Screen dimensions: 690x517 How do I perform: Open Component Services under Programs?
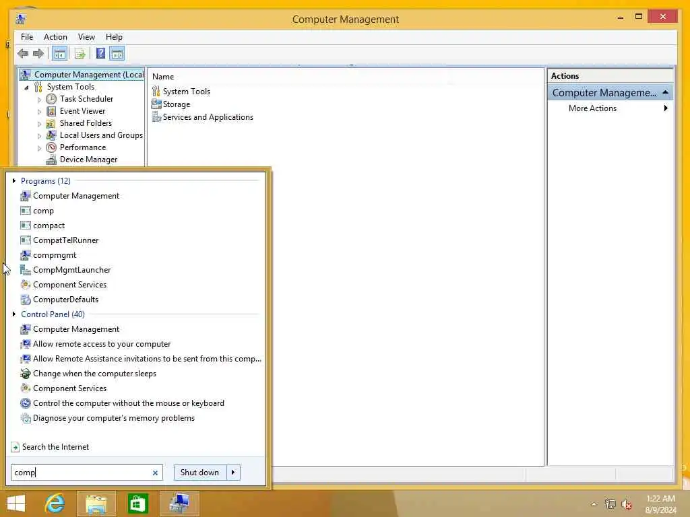pyautogui.click(x=69, y=285)
